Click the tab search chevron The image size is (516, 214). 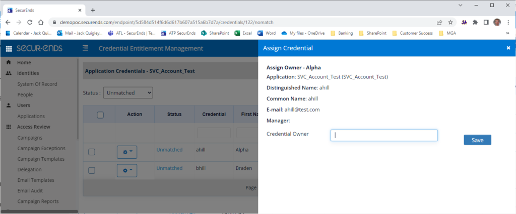461,5
